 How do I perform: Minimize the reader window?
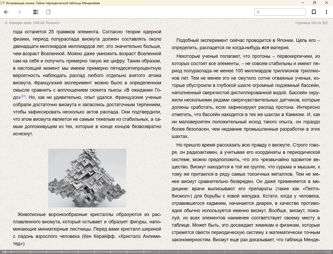[x=303, y=3]
